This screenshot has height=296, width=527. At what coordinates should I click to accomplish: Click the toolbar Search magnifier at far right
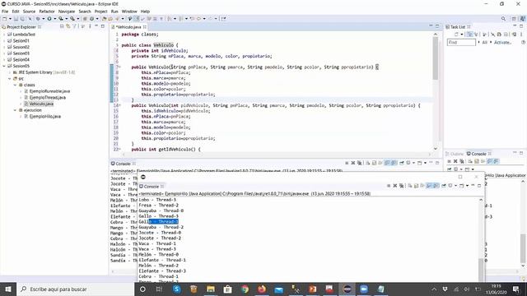[x=503, y=19]
